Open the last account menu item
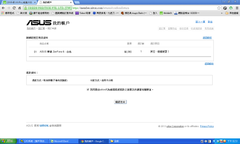The height and width of the screenshot is (144, 240). (209, 28)
